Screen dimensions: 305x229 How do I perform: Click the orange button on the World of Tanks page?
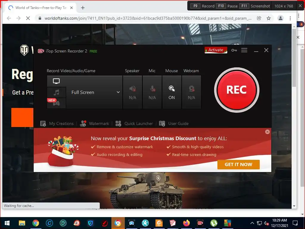(x=22, y=117)
